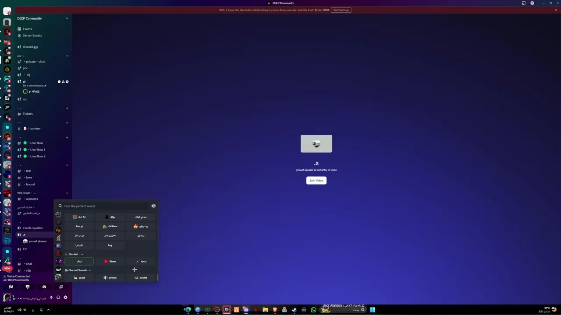Screen dimensions: 561x315
Task: Mute the microphone in user panel
Action: (51, 297)
